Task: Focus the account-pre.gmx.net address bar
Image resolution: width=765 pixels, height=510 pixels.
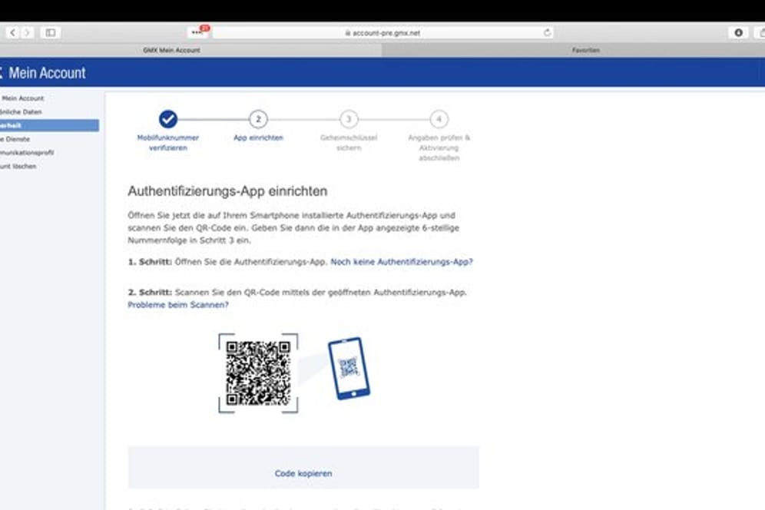Action: coord(382,33)
